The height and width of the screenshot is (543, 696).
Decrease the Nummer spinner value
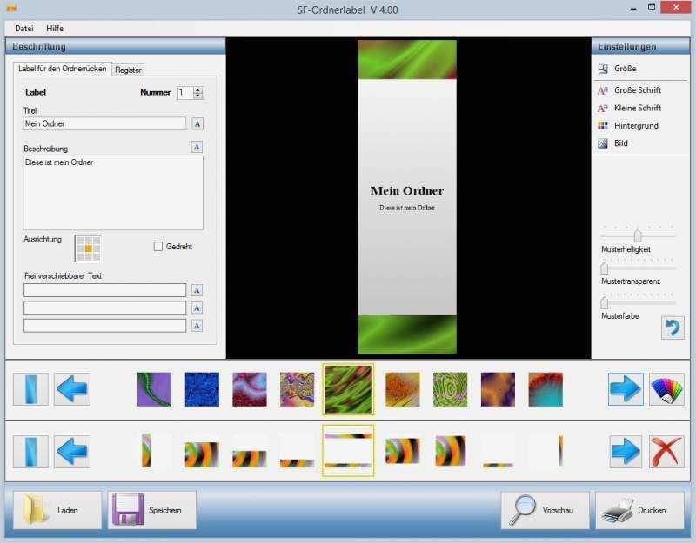click(x=198, y=96)
